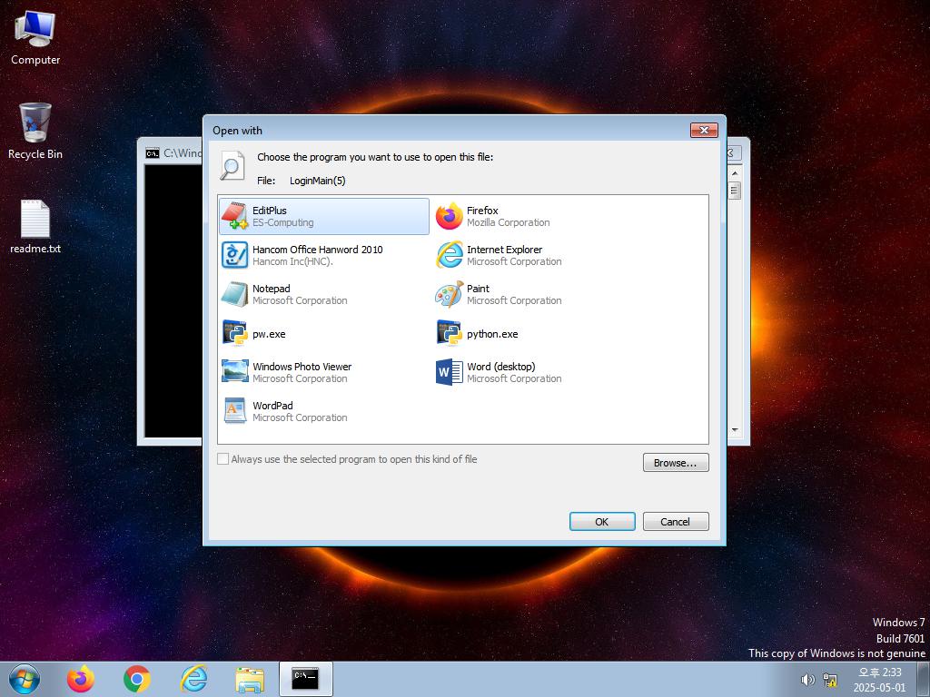Screen dimensions: 930x697
Task: Click the command prompt scrollbar down arrow
Action: pos(735,430)
